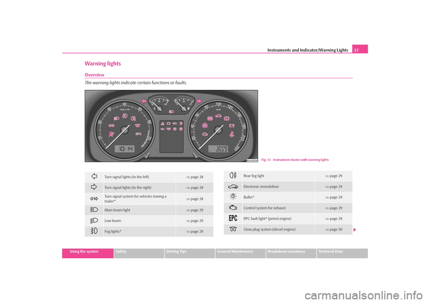Open the General Maintenance tab
The width and height of the screenshot is (430, 303).
pos(241,253)
